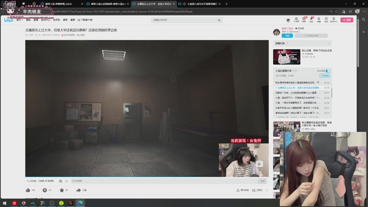The width and height of the screenshot is (368, 207).
Task: Click the blue charge button
Action: (287, 36)
